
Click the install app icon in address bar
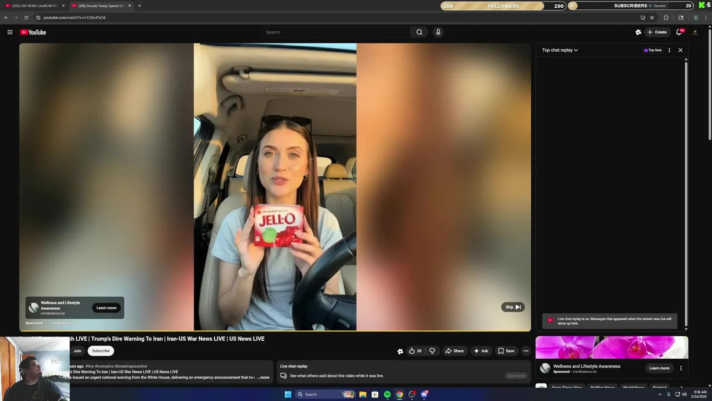642,17
